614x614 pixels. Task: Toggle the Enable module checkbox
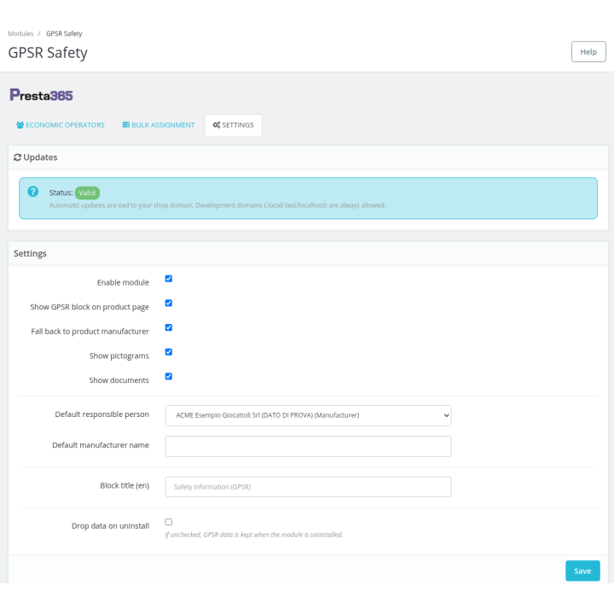pyautogui.click(x=169, y=279)
